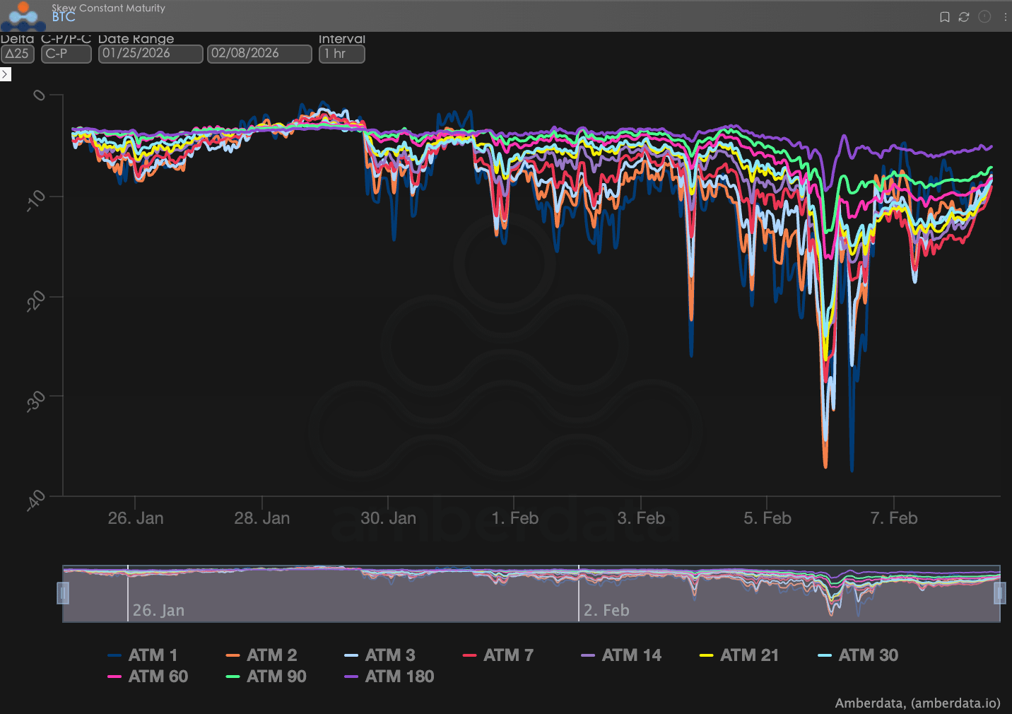Refresh the chart data
The width and height of the screenshot is (1012, 714).
[x=964, y=17]
